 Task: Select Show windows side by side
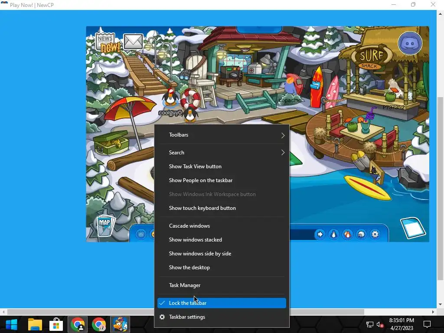(222, 254)
